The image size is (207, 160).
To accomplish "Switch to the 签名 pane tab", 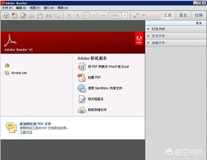I will tap(183, 15).
